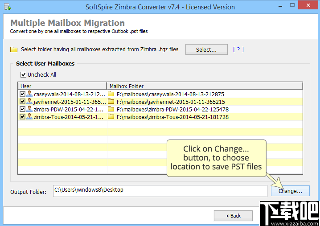Uncheck the javihennet mailbox checkbox
This screenshot has width=320, height=226.
click(x=22, y=102)
